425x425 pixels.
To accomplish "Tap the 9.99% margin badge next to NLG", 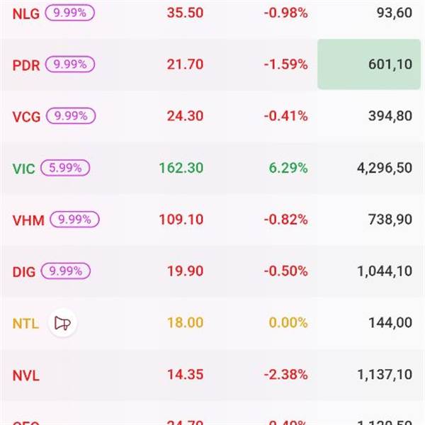I will (x=69, y=13).
